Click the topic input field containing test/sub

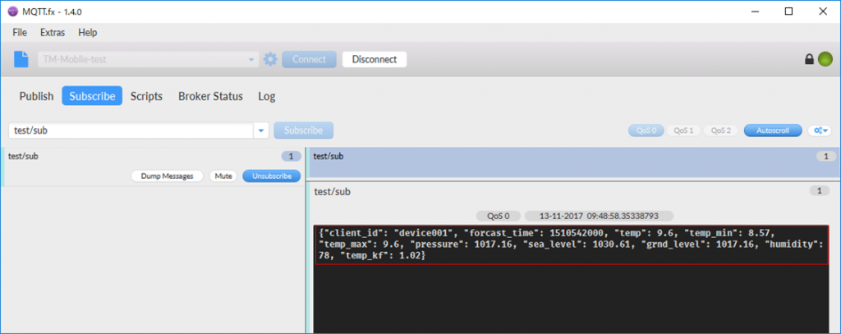[x=131, y=130]
